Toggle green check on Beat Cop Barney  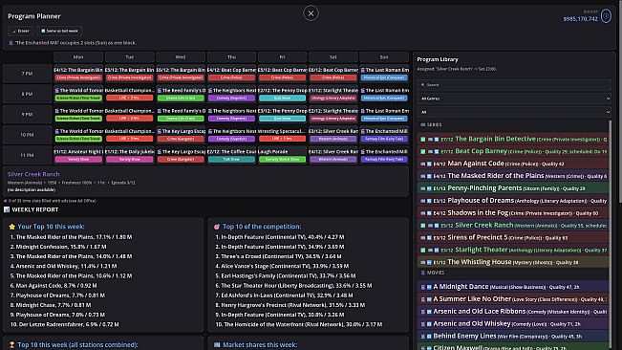pos(423,152)
